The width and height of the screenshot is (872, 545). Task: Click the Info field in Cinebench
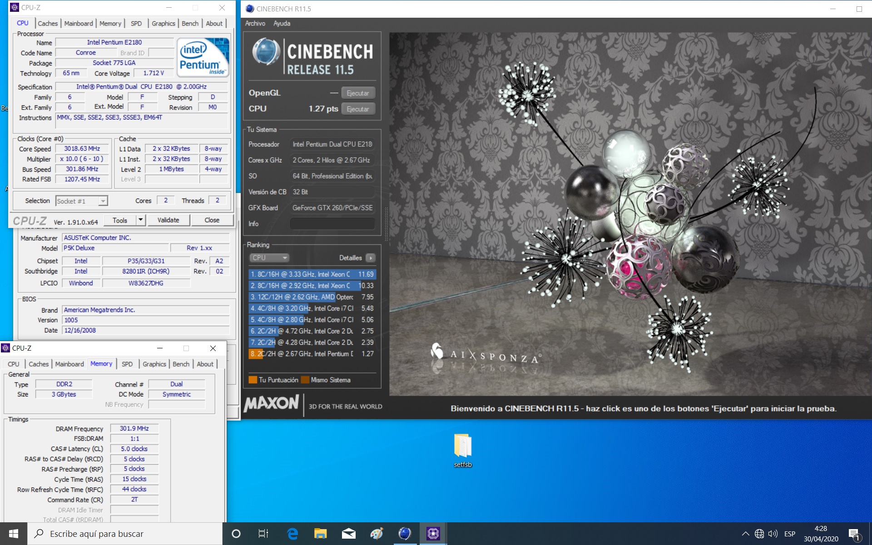pos(332,223)
